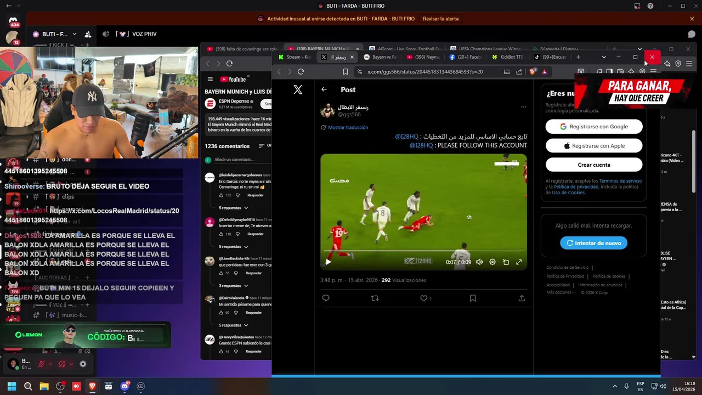Show hidden system tray icons
The width and height of the screenshot is (702, 395).
click(615, 386)
